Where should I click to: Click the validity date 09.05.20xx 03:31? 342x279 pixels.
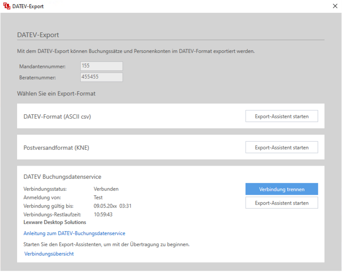[x=113, y=206]
